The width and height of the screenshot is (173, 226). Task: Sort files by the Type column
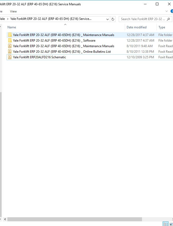coord(162,27)
